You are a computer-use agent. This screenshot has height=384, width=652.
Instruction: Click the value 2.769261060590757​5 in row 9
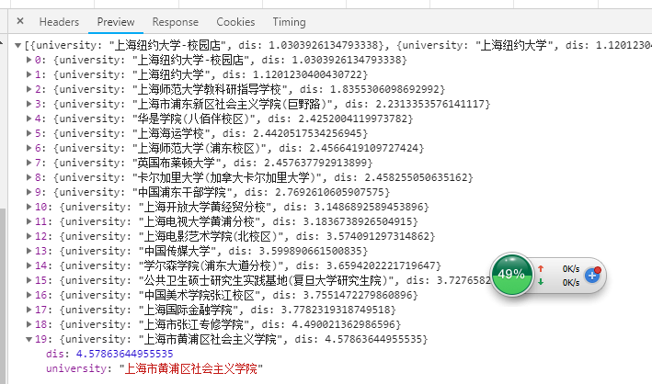(329, 192)
